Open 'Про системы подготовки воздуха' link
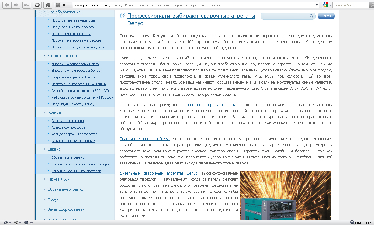The height and width of the screenshot is (225, 374). (78, 47)
